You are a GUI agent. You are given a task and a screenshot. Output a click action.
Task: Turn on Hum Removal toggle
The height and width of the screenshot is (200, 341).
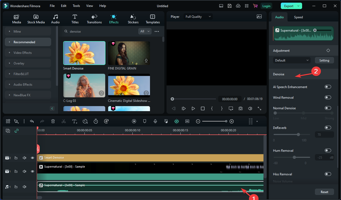pyautogui.click(x=328, y=150)
